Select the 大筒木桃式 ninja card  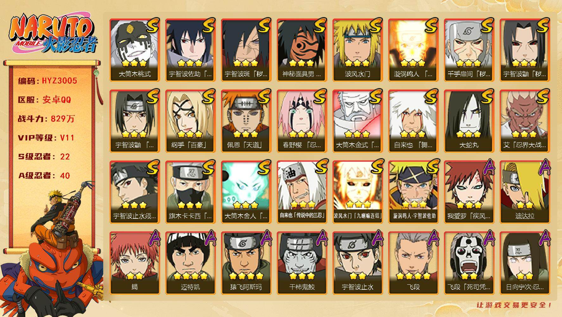135,50
